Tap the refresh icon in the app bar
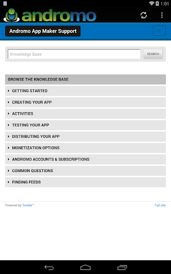 tap(144, 15)
